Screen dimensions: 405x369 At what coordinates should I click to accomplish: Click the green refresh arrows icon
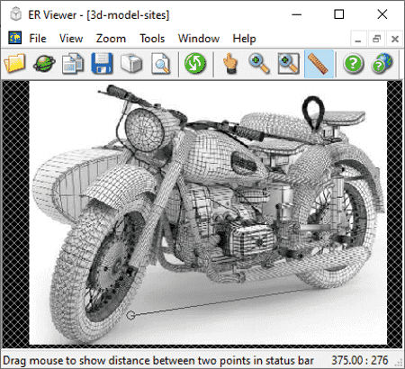coord(195,63)
